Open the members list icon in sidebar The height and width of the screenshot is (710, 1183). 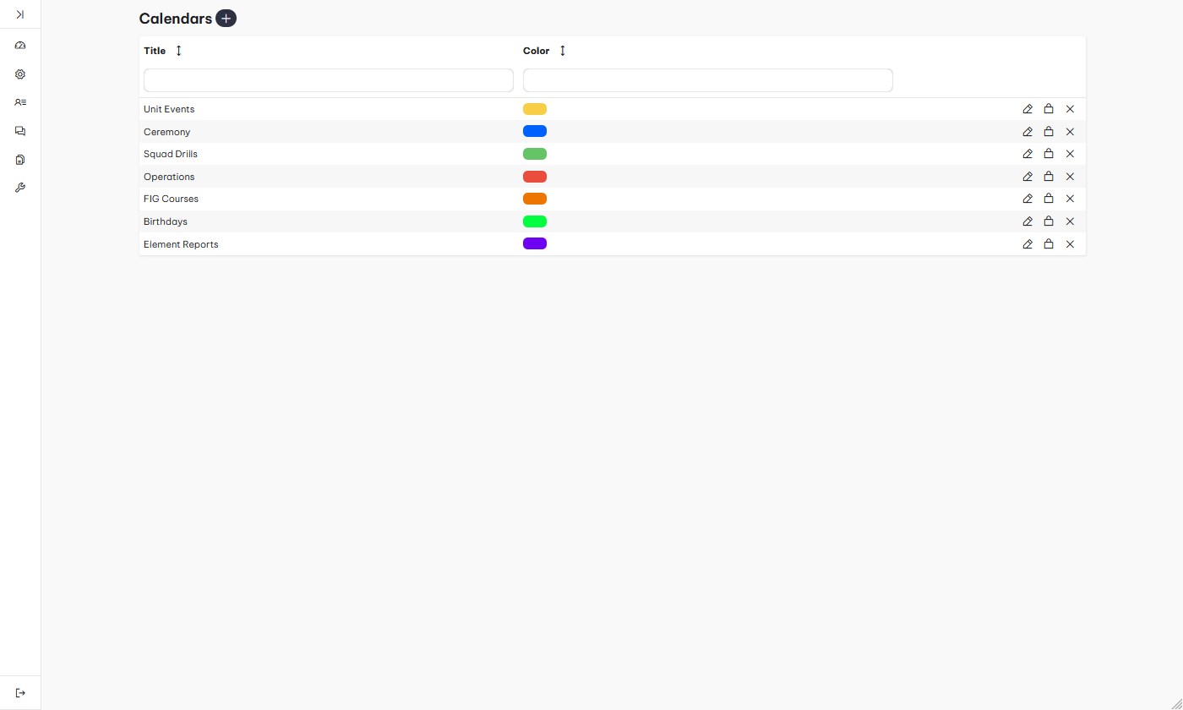tap(20, 102)
